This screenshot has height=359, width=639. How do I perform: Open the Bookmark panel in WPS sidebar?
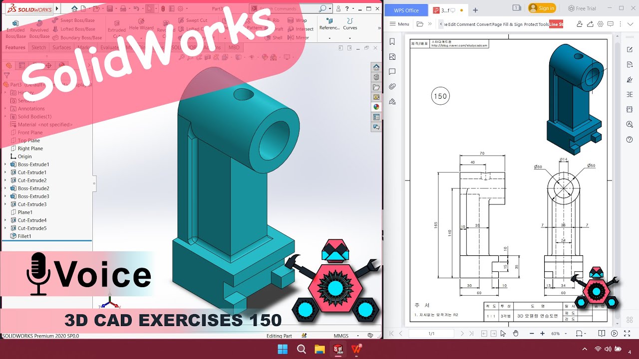point(392,42)
